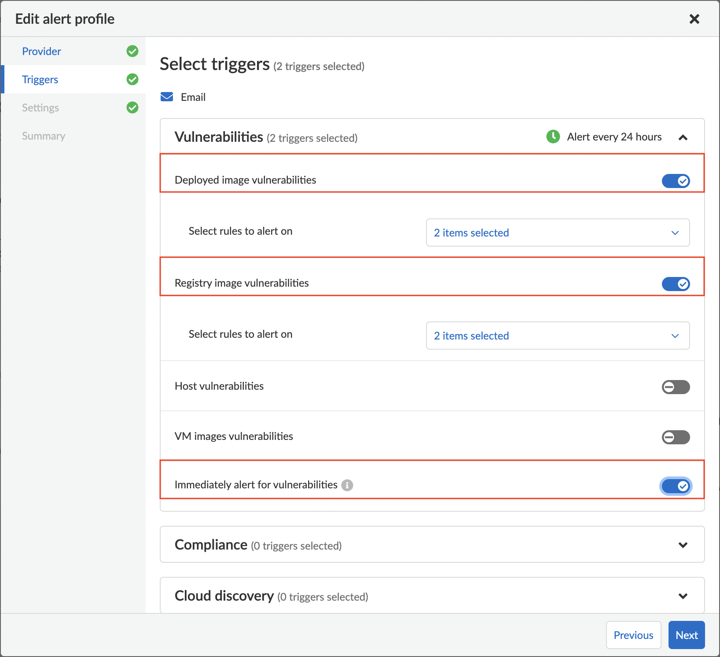Click the Alert every 24 hours text

pos(614,137)
